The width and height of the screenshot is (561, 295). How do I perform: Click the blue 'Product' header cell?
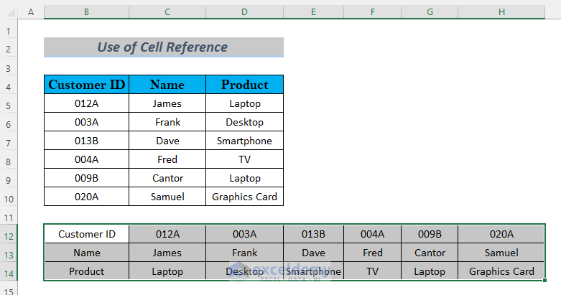tap(244, 85)
